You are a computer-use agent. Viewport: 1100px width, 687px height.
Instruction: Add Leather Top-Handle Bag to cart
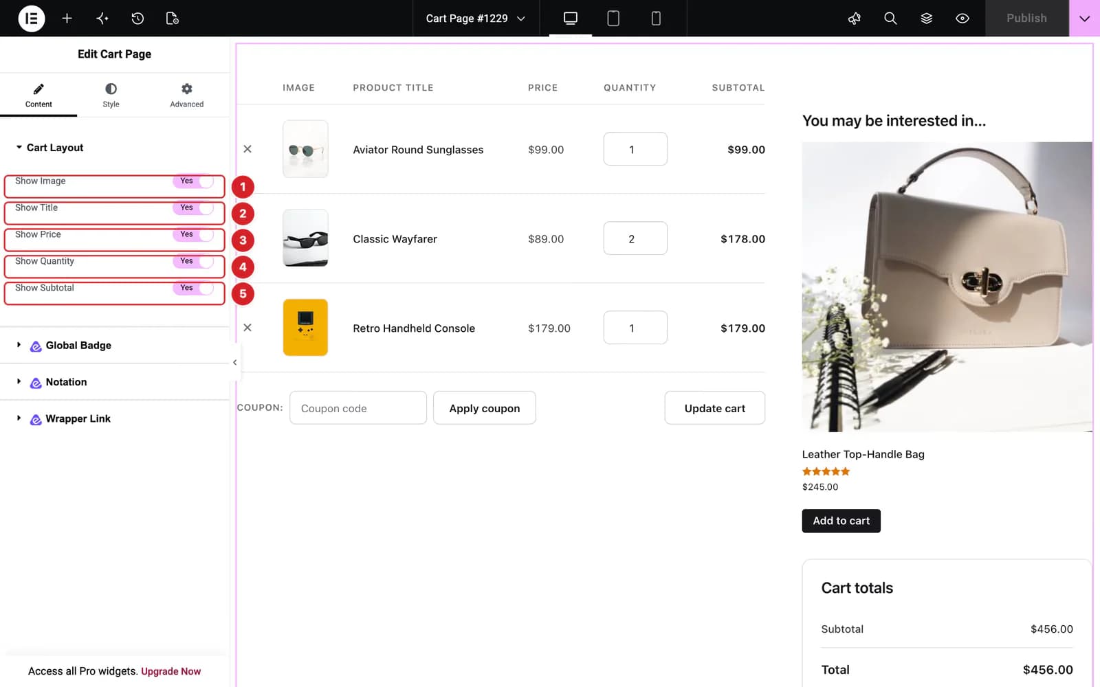coord(841,521)
